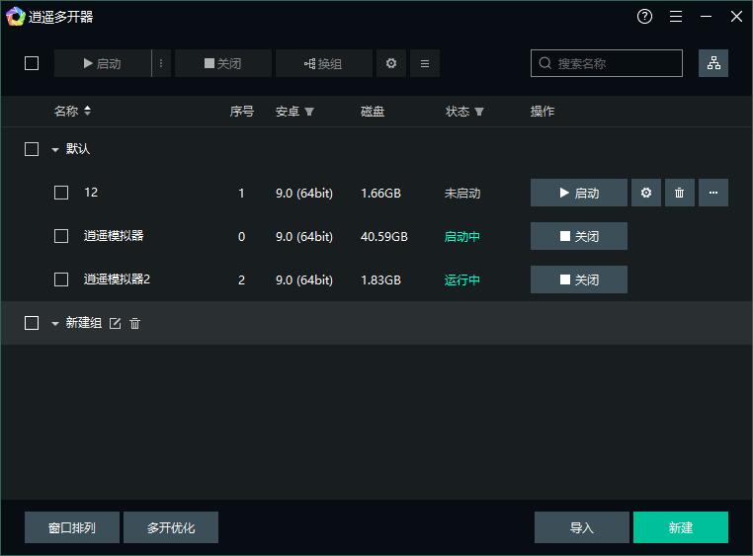Open the 安卓 column filter dropdown
753x556 pixels.
pos(309,112)
